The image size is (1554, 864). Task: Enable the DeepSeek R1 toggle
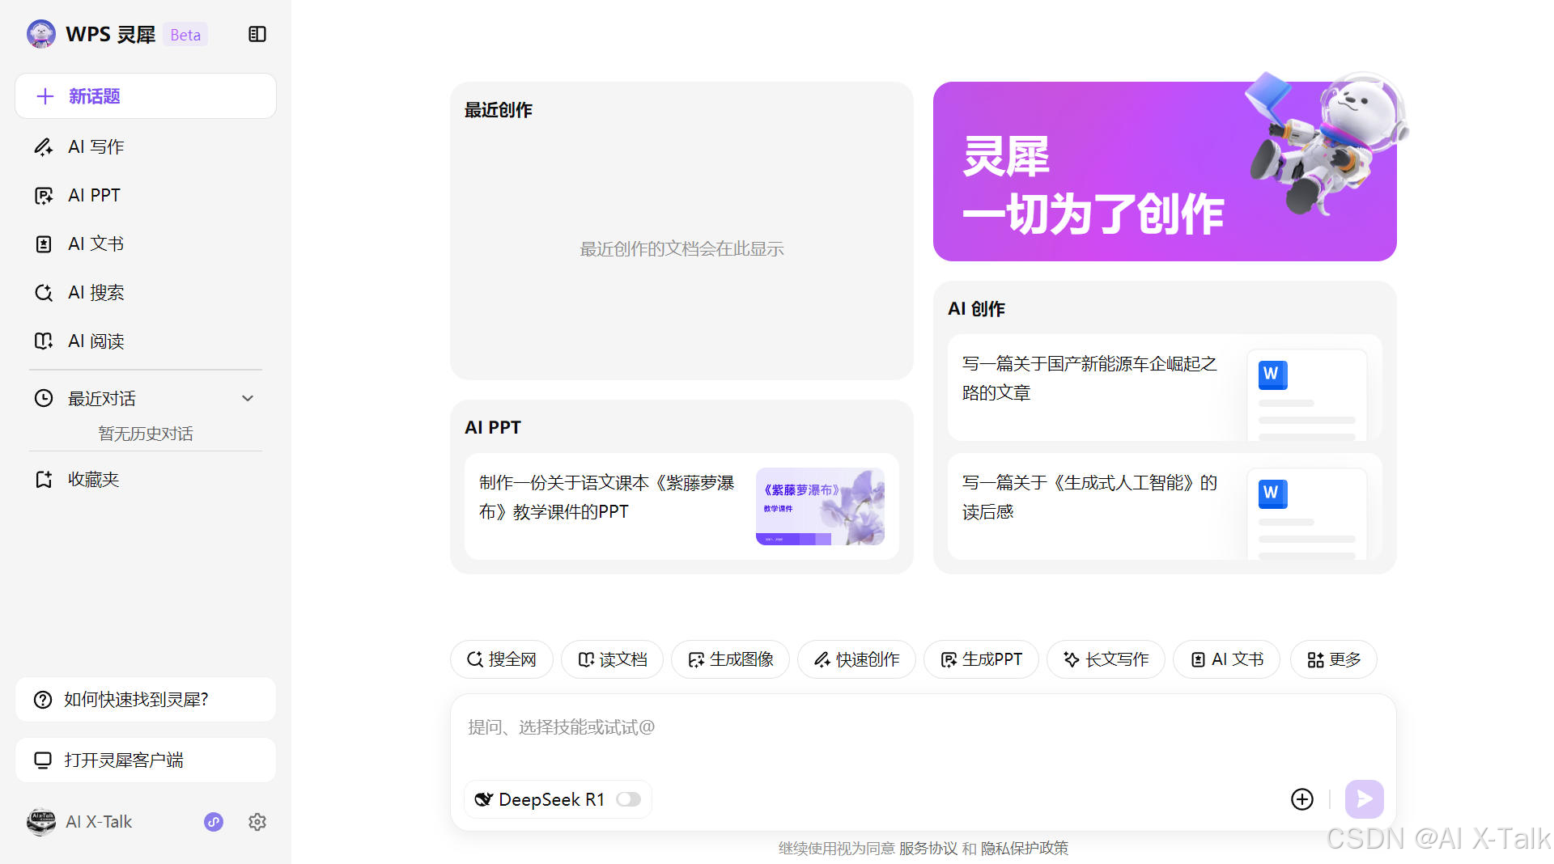[x=628, y=799]
